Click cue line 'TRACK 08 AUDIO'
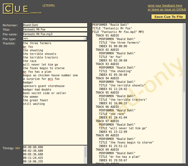This screenshot has width=188, height=166. click(107, 136)
